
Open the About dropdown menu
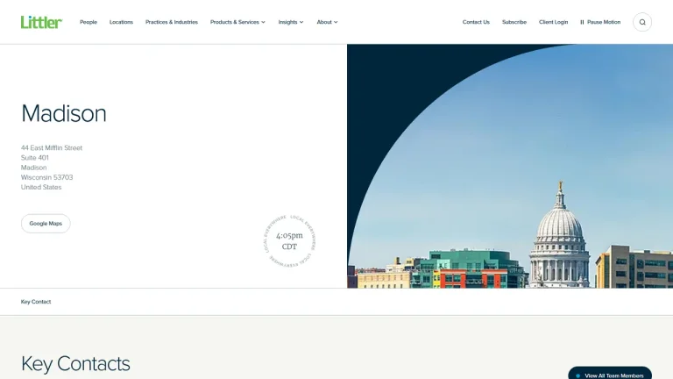pyautogui.click(x=327, y=22)
